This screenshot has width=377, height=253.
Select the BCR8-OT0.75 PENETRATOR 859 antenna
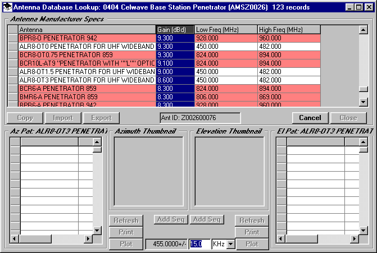point(164,55)
